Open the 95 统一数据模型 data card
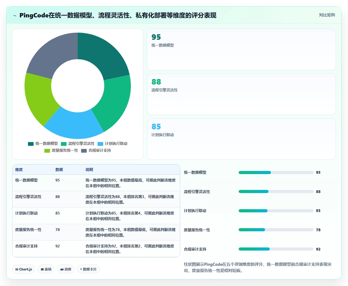The width and height of the screenshot is (348, 286). [x=241, y=49]
